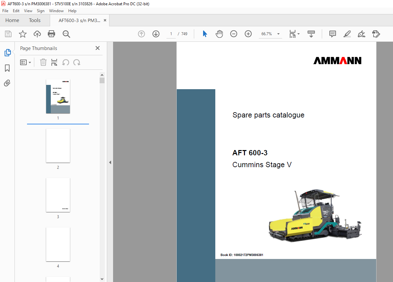Click the scrolling read mode icon
Screen dimensions: 393x282
pos(311,34)
